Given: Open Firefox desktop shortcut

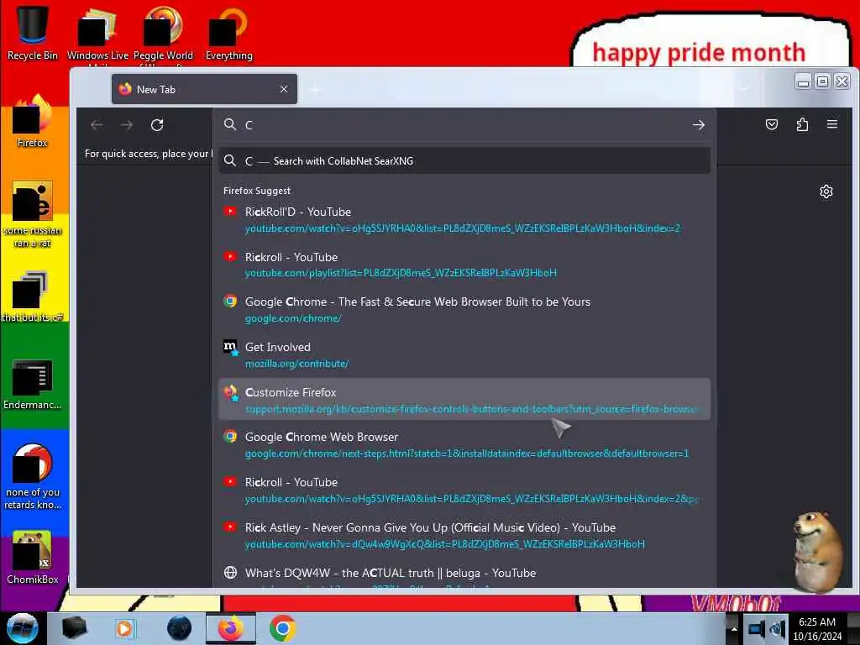Looking at the screenshot, I should (33, 121).
